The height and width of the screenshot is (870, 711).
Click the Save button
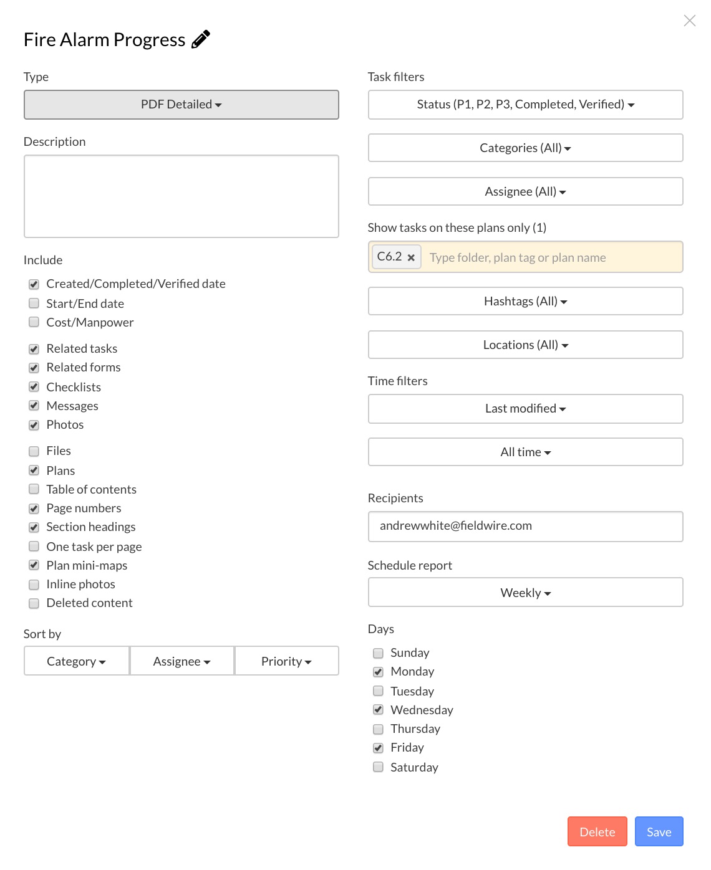[659, 832]
